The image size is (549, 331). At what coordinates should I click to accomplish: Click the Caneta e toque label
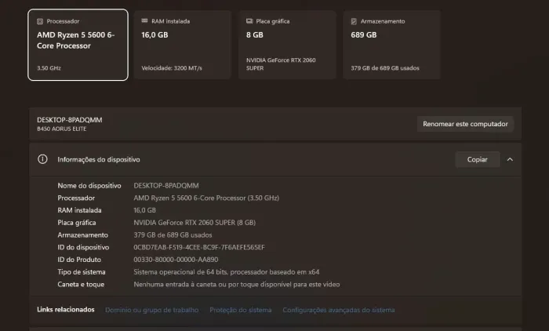coord(81,285)
